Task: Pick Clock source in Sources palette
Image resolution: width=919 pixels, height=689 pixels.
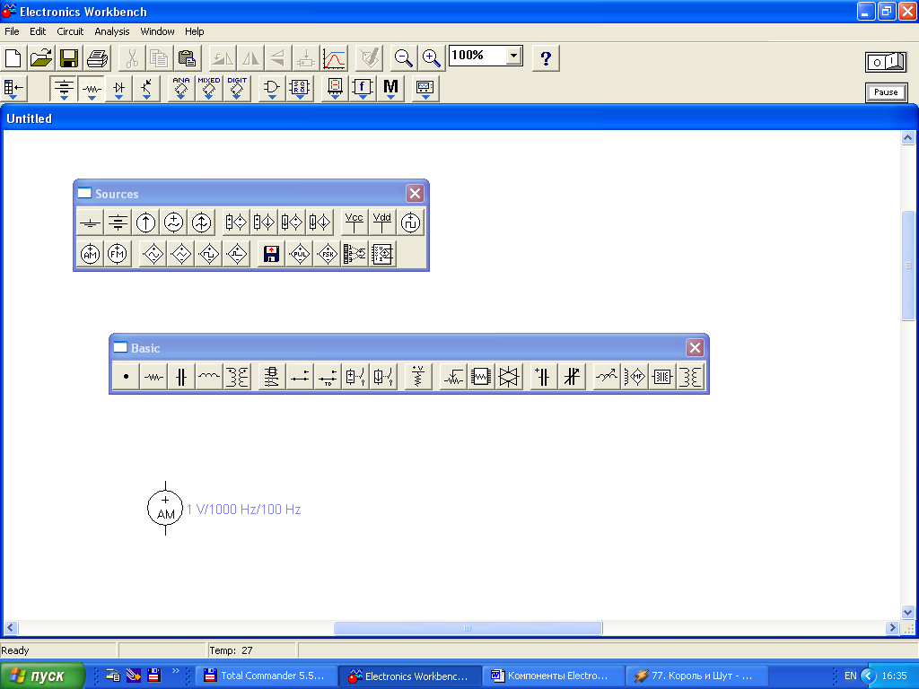Action: point(410,222)
